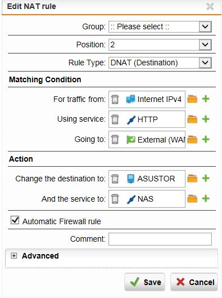Click trash icon next to NAS service
Screen dimensions: 222x298
tap(115, 199)
